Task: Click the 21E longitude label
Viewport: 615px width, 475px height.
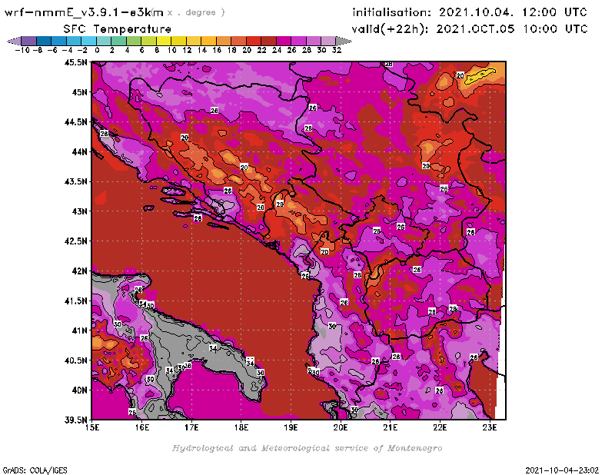Action: point(391,427)
